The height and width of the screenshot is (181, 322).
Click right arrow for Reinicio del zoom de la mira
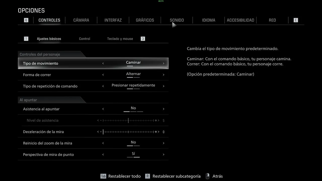164,143
